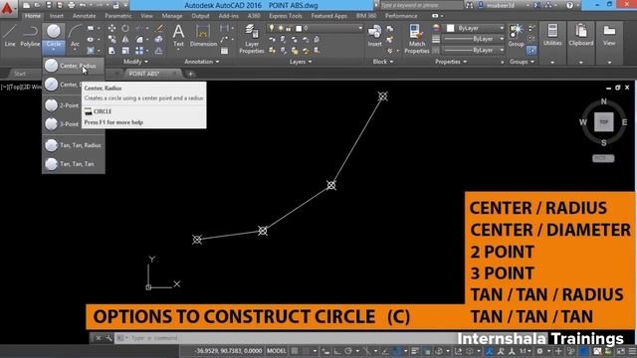Open the linetype ByLayer dropdown
The width and height of the screenshot is (637, 358).
tap(474, 51)
